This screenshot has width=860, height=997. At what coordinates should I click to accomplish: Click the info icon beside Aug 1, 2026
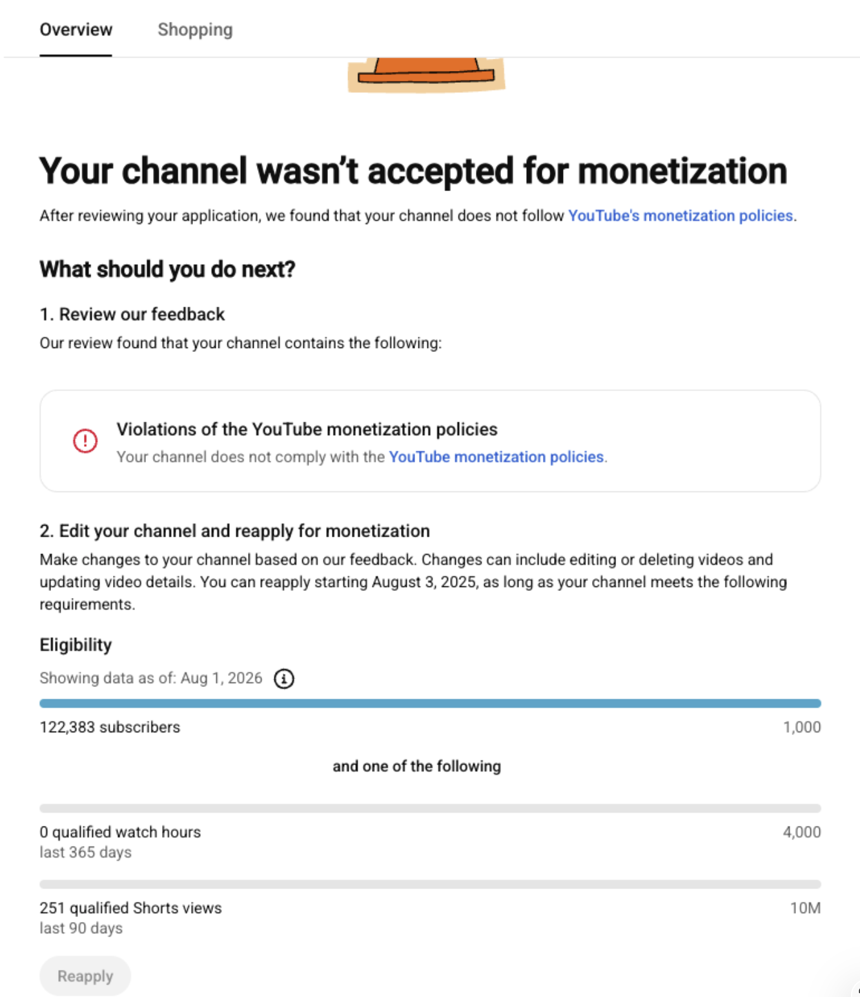coord(284,679)
